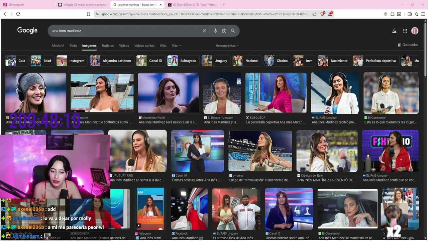Image resolution: width=428 pixels, height=241 pixels.
Task: Open the El Observador white shirt image
Action: (x=391, y=93)
